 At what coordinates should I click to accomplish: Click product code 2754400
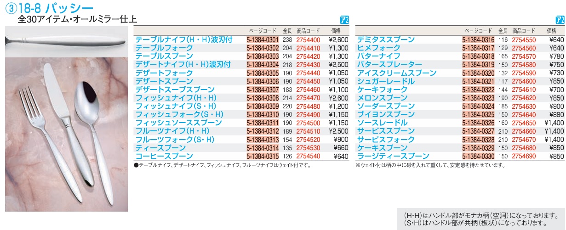(x=308, y=40)
